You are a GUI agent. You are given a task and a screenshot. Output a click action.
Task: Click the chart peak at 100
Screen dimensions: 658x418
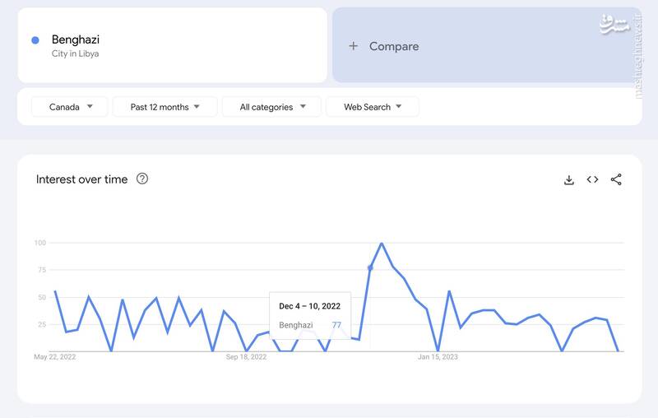coord(382,244)
